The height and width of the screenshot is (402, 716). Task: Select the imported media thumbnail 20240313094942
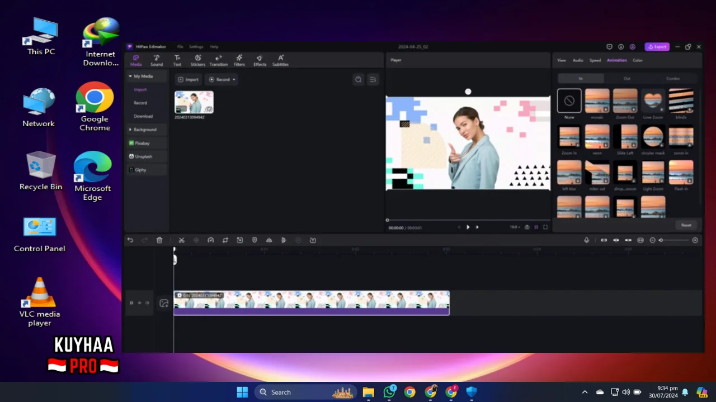[194, 103]
